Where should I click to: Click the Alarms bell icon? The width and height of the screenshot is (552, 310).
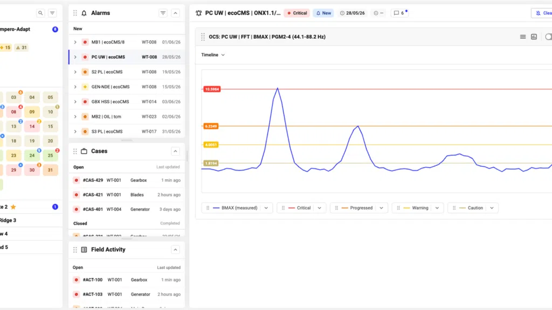(84, 13)
